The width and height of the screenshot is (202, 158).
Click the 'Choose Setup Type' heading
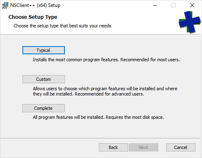coord(33,17)
